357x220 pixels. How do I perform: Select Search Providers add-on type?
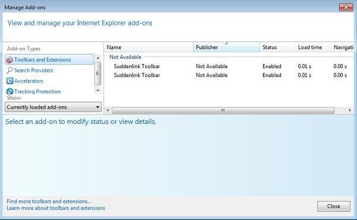49,71
